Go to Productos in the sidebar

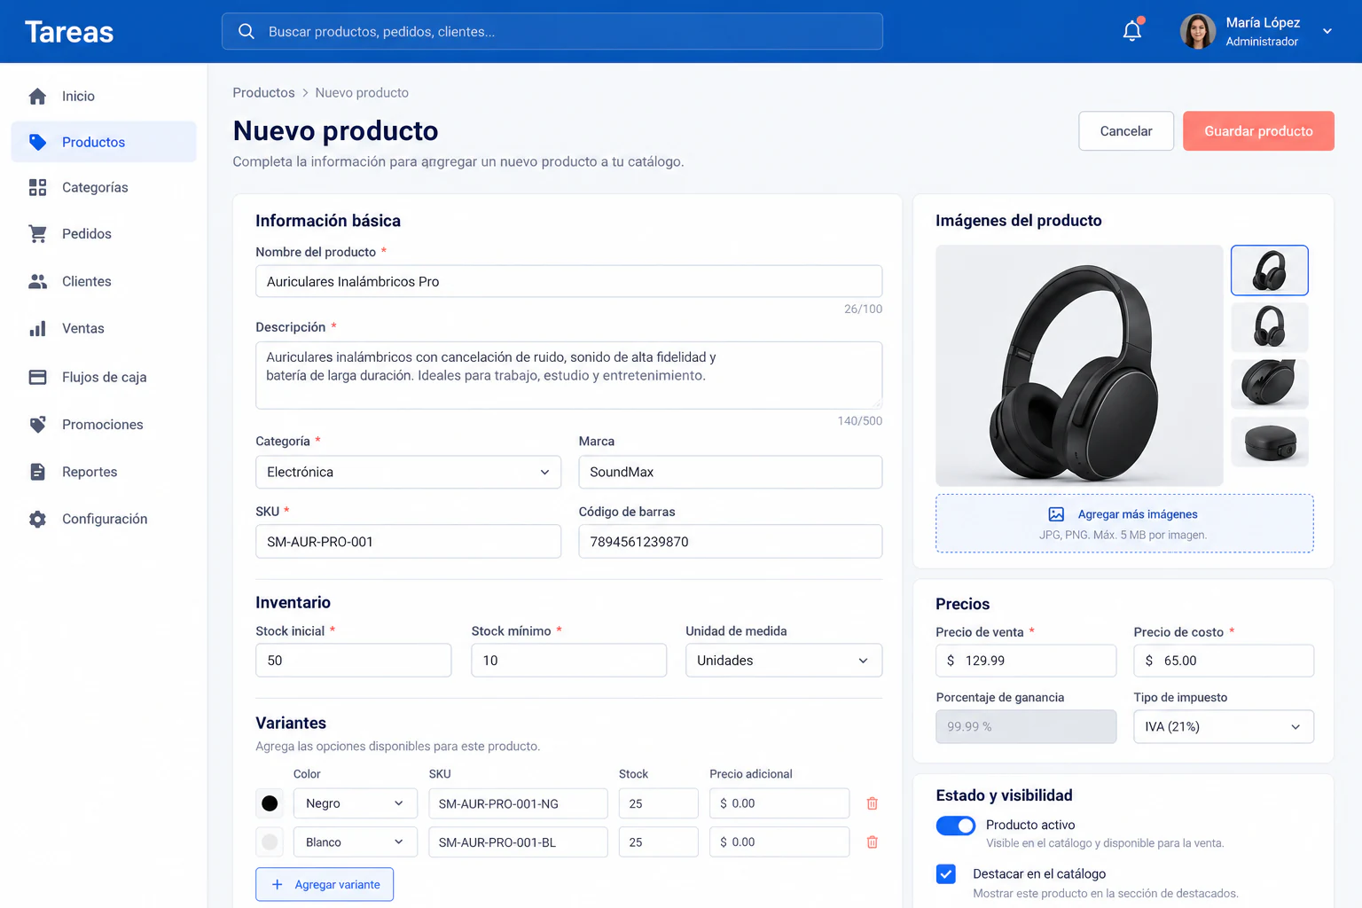point(104,142)
